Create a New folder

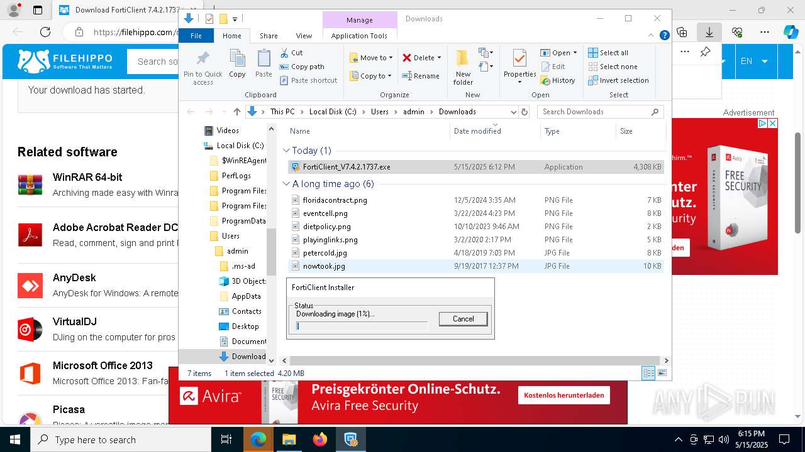[463, 67]
